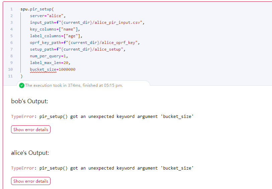Click the "alice's Output:" heading

point(30,153)
